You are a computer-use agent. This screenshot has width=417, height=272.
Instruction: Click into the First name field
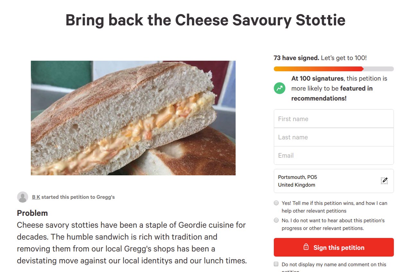tap(334, 118)
